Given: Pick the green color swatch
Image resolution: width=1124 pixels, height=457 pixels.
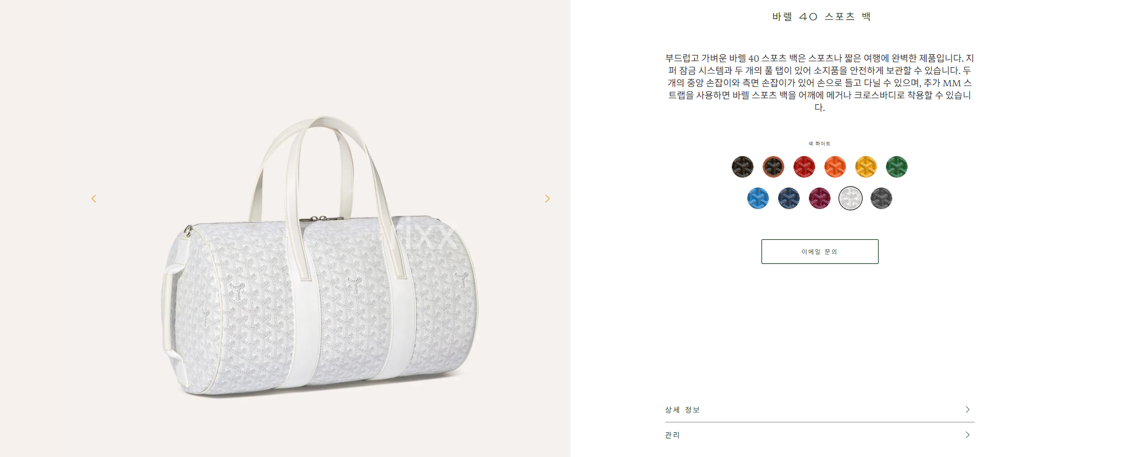Looking at the screenshot, I should click(896, 167).
